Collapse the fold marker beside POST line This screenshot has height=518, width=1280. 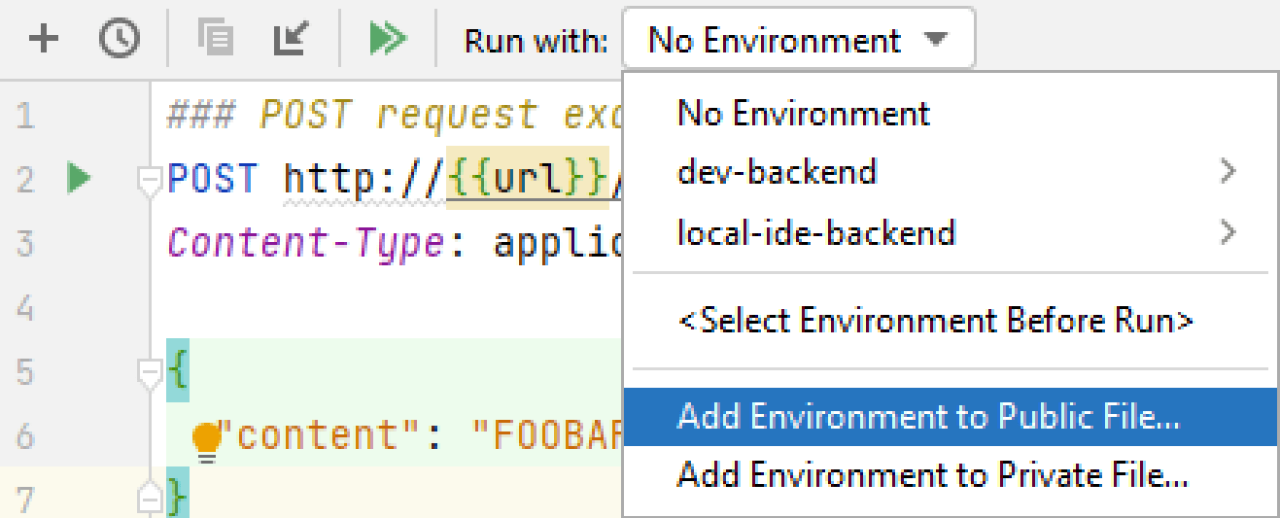click(150, 180)
